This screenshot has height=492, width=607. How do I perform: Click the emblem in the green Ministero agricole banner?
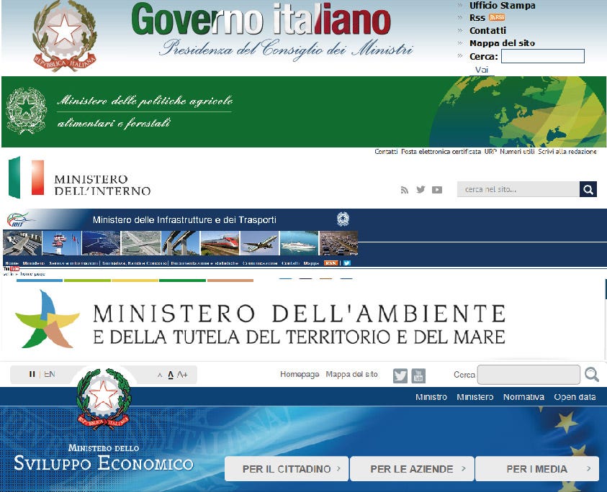click(x=27, y=110)
